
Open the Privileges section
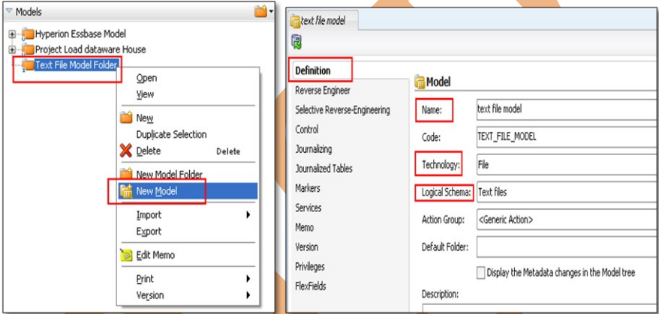tap(310, 267)
